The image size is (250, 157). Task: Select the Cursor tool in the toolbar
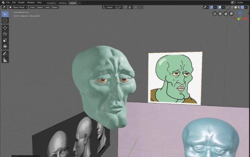[x=5, y=20]
